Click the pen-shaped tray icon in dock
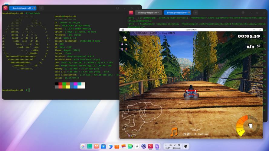 coord(175,145)
